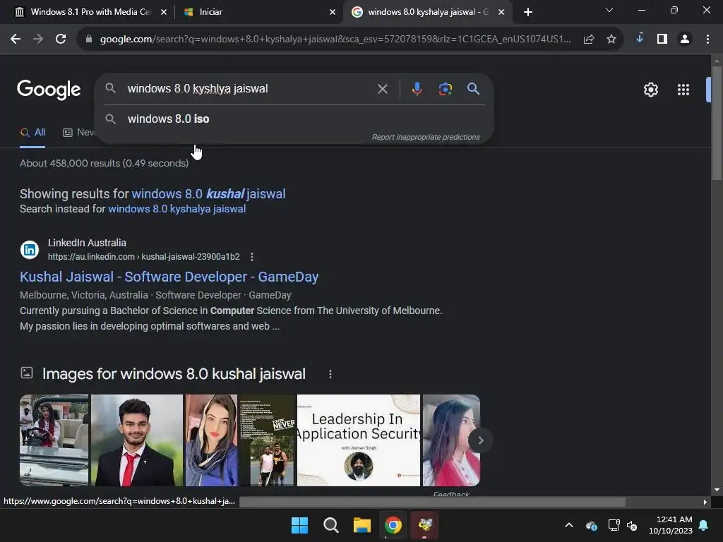Open the Chrome three-dot menu
The height and width of the screenshot is (542, 723).
707,40
